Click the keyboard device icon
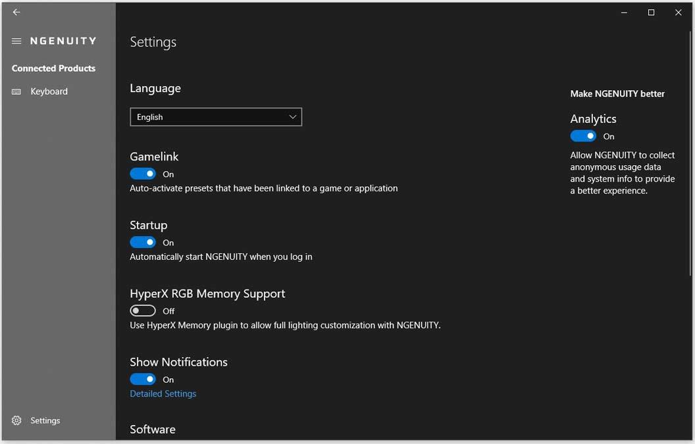Viewport: 695px width, 444px height. coord(16,91)
